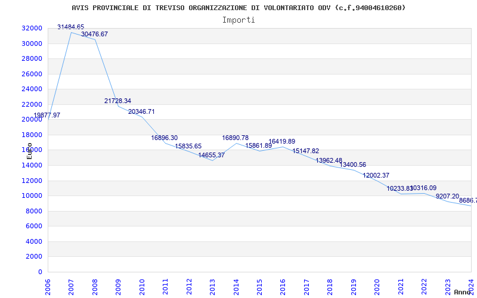
Task: Click the y-axis value 2000
Action: pyautogui.click(x=34, y=257)
